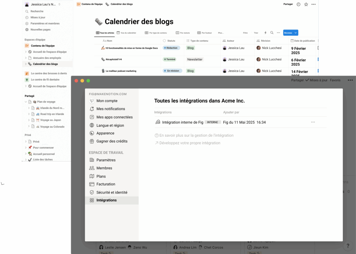Switch to Par type de contenu tab

pos(156,33)
